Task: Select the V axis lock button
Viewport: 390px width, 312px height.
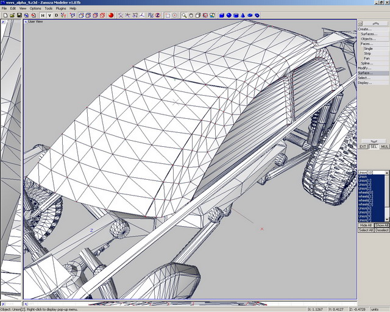Action: click(50, 15)
